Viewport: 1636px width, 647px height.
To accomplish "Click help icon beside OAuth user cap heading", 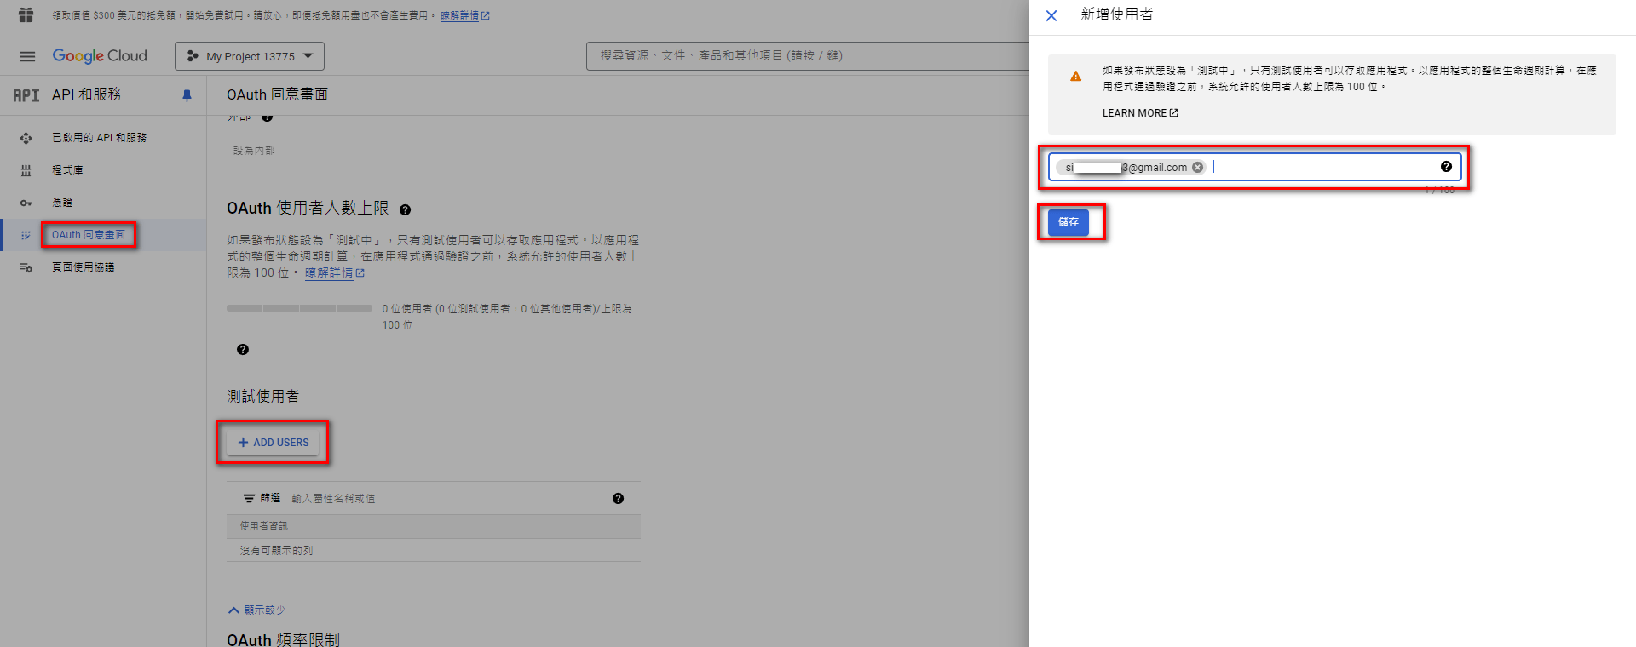I will [406, 209].
